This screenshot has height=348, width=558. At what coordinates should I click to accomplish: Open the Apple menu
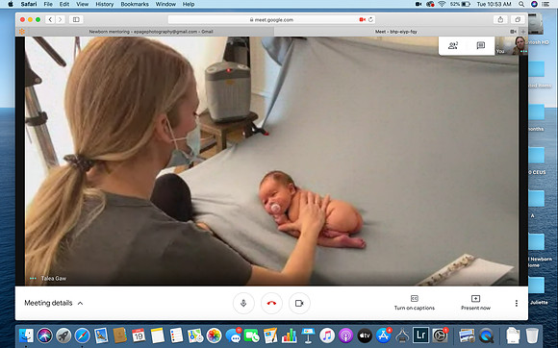(x=11, y=4)
